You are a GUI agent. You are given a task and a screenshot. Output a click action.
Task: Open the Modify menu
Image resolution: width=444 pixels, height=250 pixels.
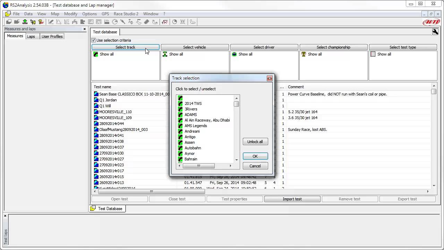71,14
